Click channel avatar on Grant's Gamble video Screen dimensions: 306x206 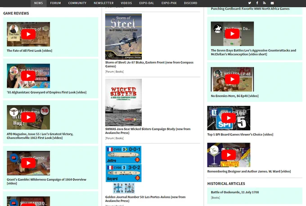click(x=13, y=158)
